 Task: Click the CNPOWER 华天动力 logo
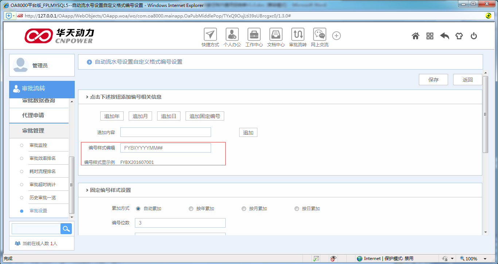[59, 36]
